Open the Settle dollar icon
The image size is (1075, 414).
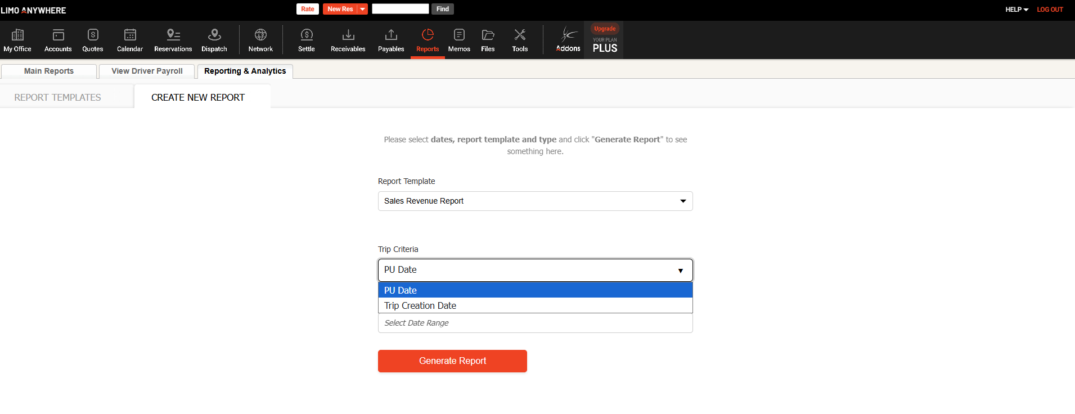(x=307, y=35)
